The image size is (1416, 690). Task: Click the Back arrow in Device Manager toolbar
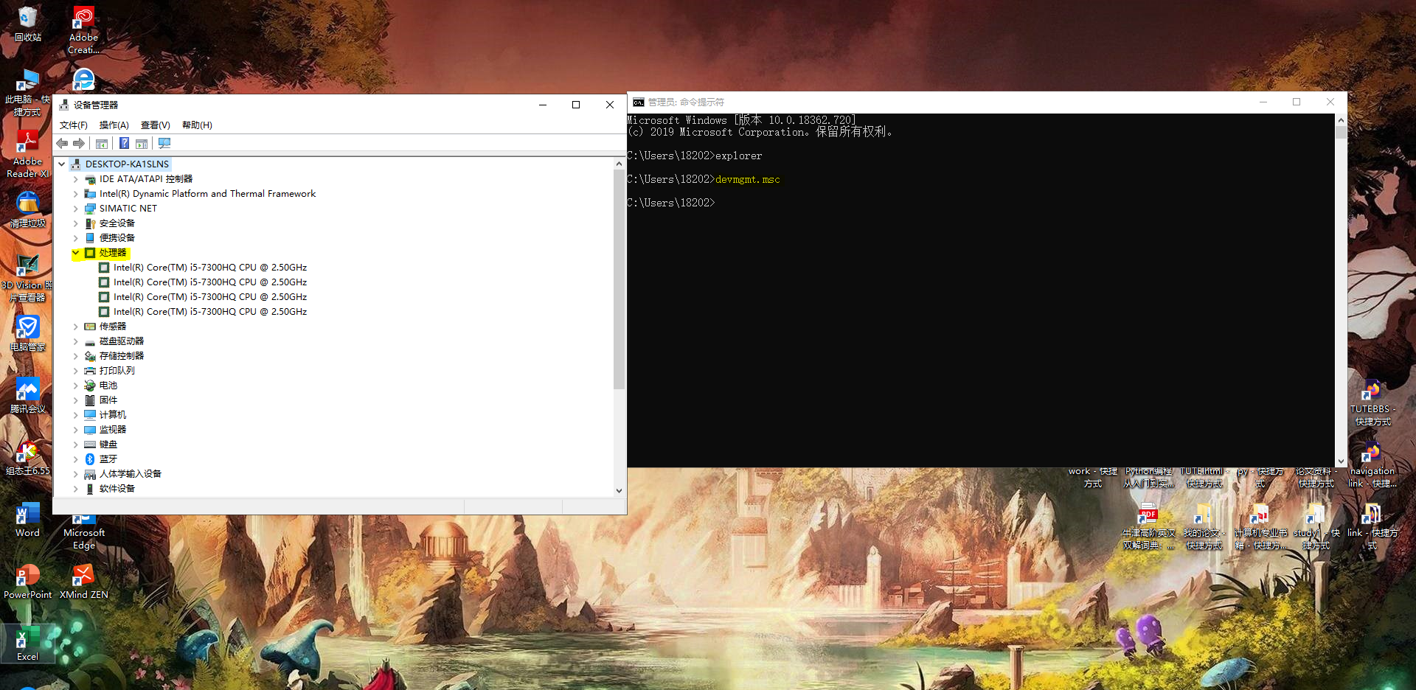coord(63,144)
